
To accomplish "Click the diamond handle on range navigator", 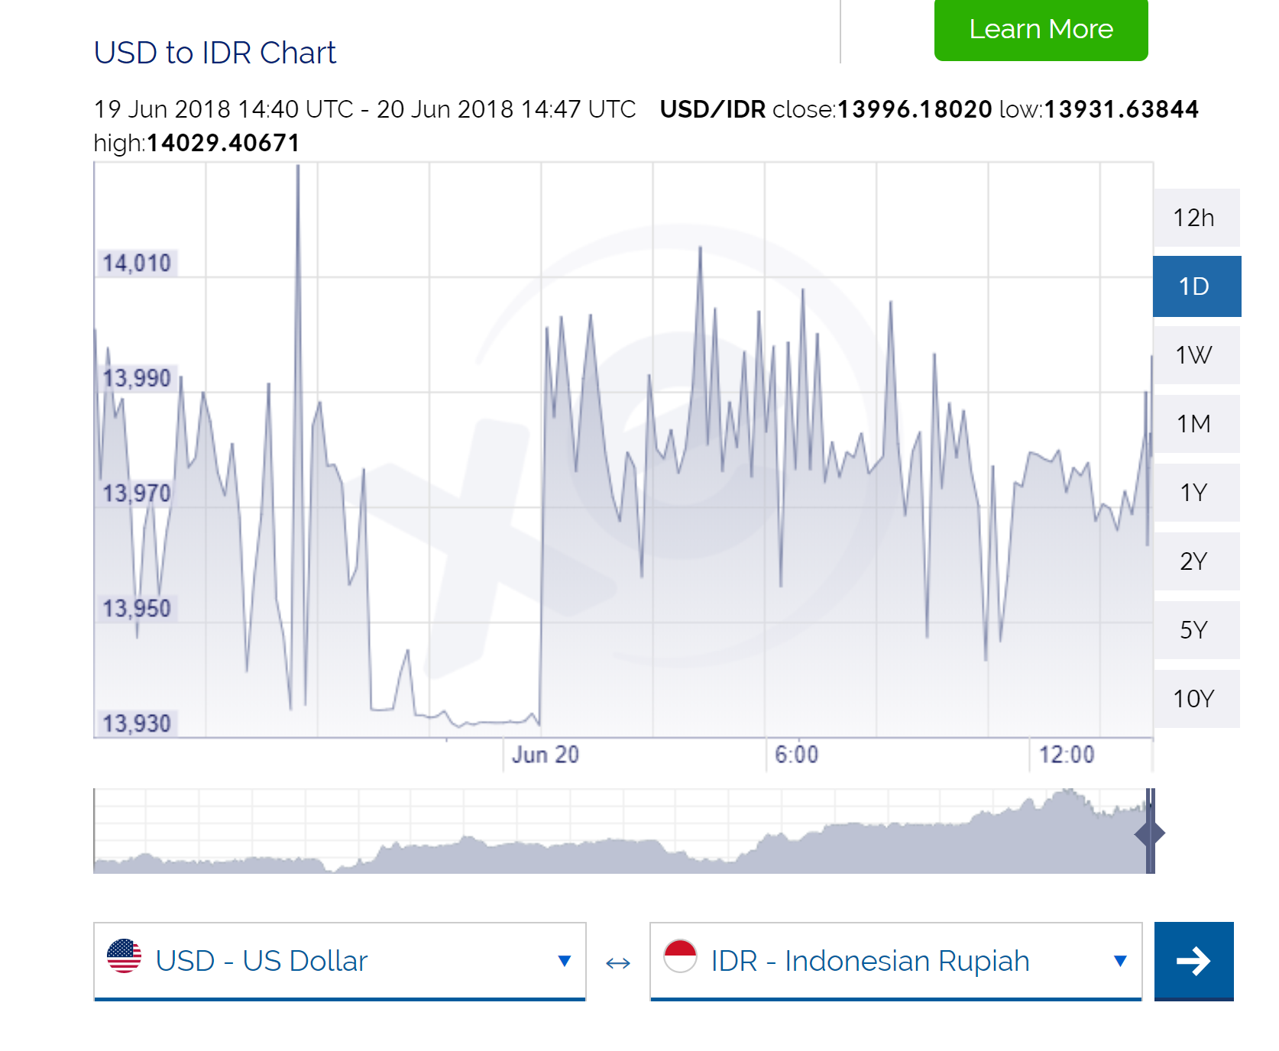I will [x=1150, y=833].
